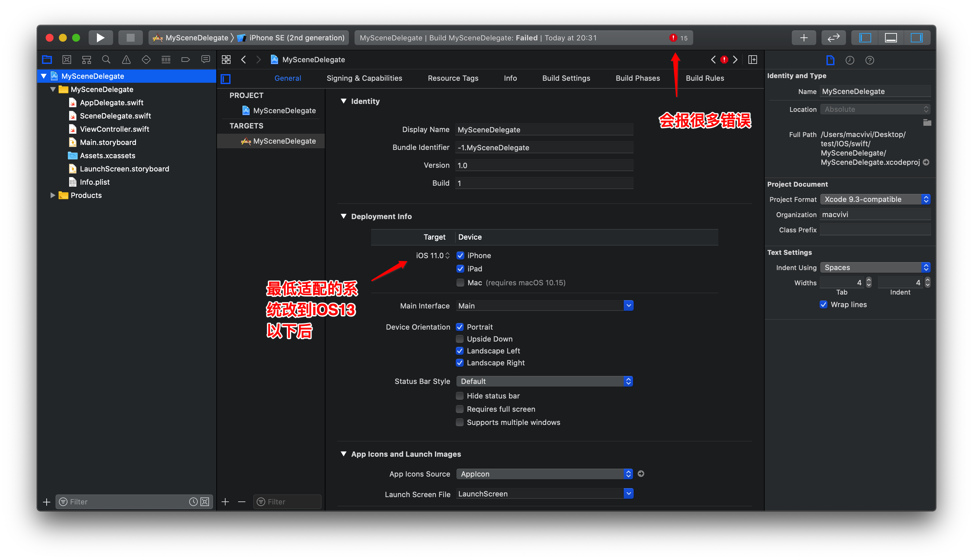
Task: Jump to previous issue arrow
Action: (713, 60)
